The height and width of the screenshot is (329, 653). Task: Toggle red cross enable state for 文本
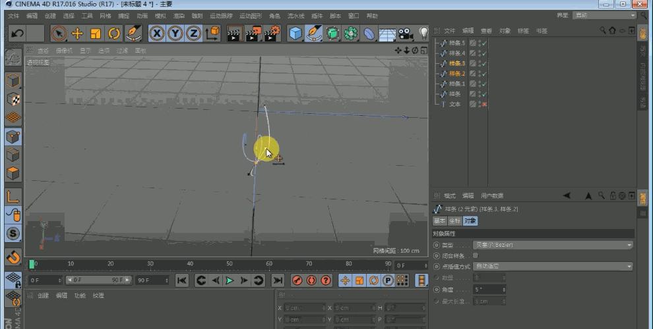(x=484, y=104)
